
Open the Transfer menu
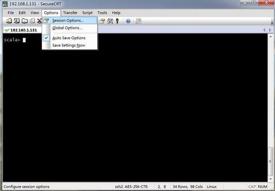(70, 13)
